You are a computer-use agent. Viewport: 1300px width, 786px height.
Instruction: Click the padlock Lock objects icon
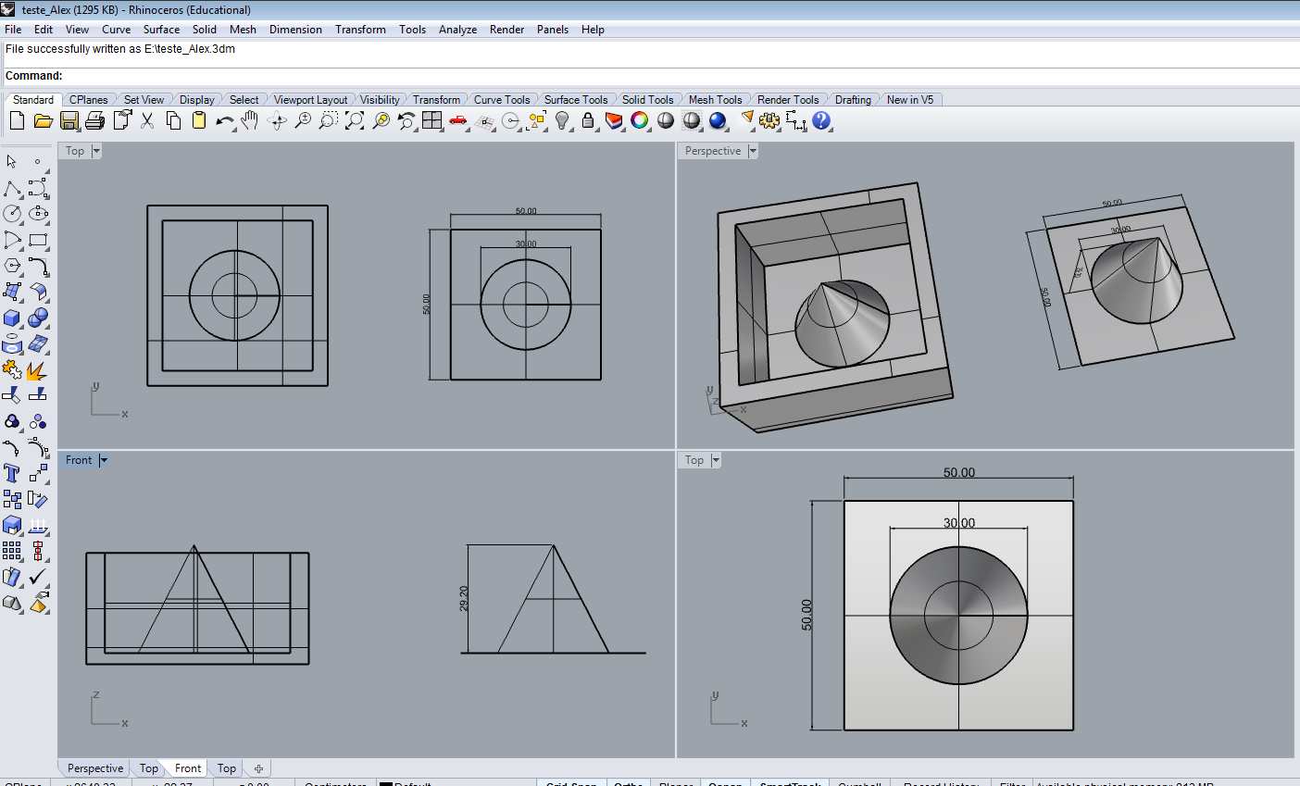click(588, 120)
